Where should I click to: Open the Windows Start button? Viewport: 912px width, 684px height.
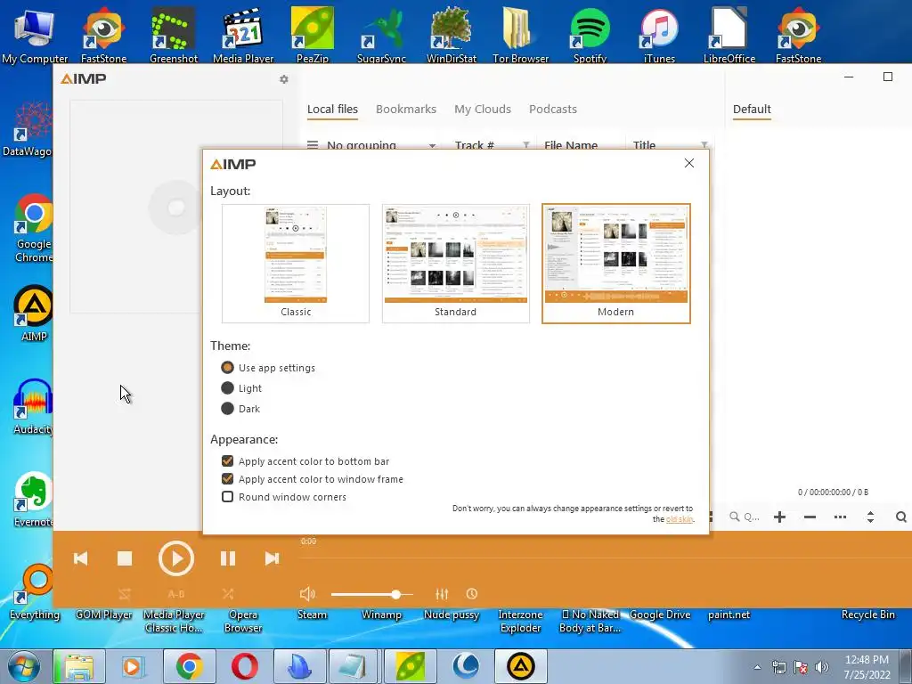23,666
